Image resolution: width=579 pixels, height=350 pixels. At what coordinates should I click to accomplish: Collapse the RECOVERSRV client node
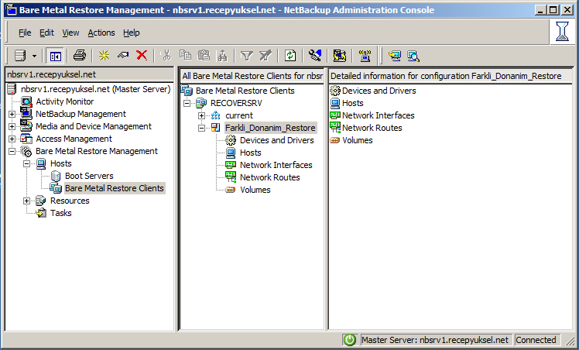pos(187,103)
